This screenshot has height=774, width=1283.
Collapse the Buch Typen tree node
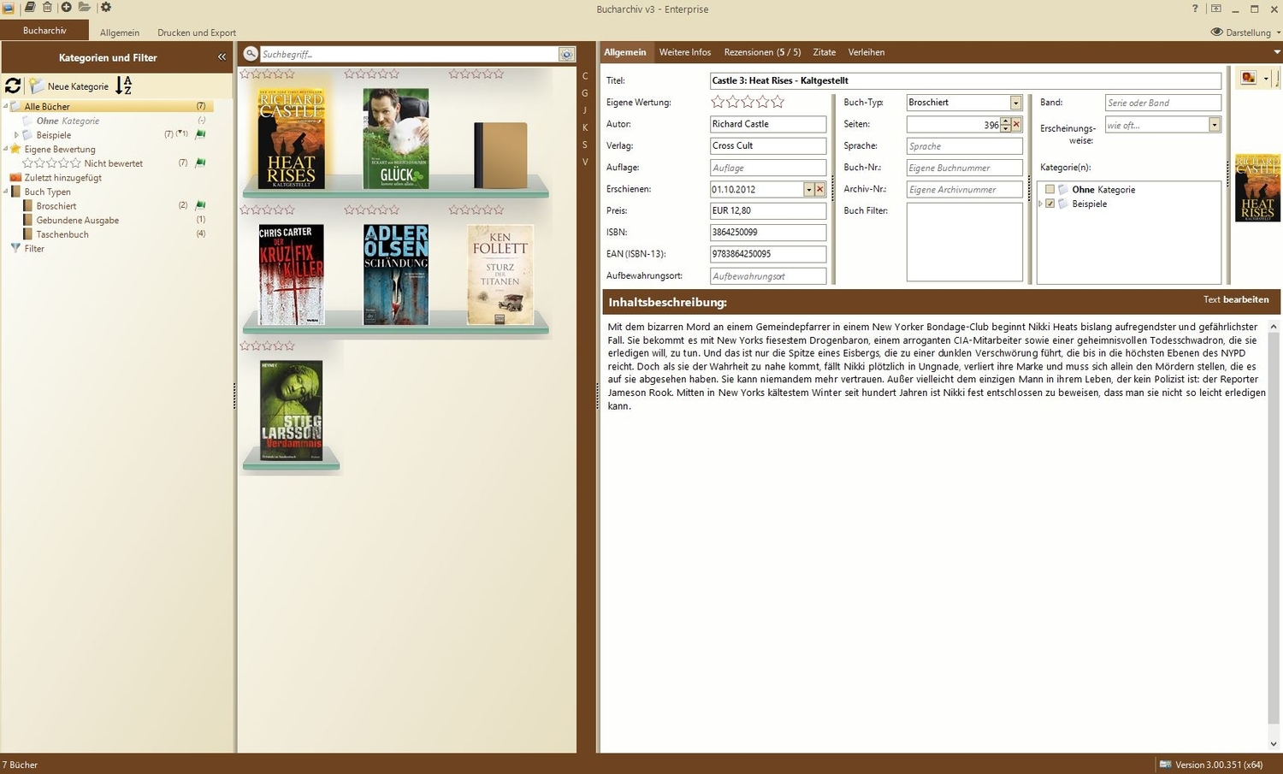(x=6, y=192)
